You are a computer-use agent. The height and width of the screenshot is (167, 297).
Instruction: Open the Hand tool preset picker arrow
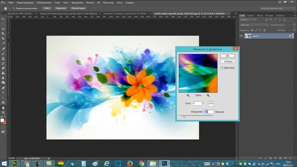9,8
